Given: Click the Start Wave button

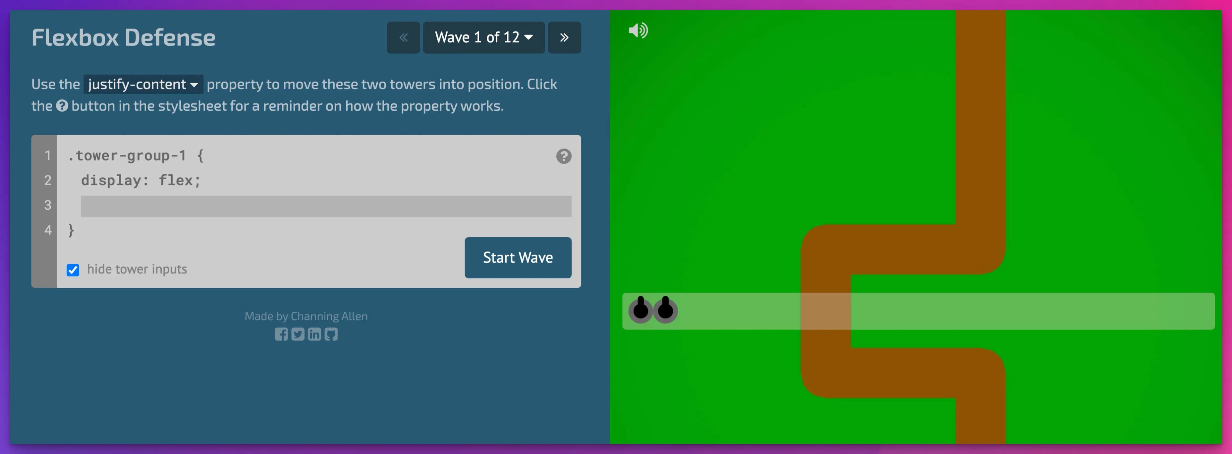Looking at the screenshot, I should [518, 257].
